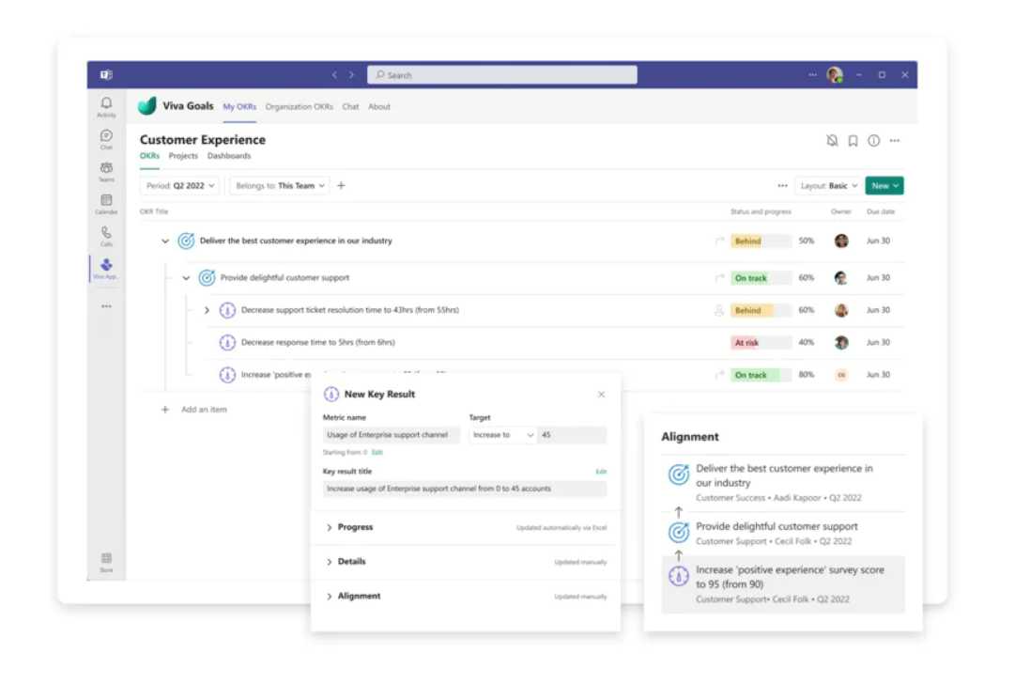Open Teams icon in the sidebar

106,172
